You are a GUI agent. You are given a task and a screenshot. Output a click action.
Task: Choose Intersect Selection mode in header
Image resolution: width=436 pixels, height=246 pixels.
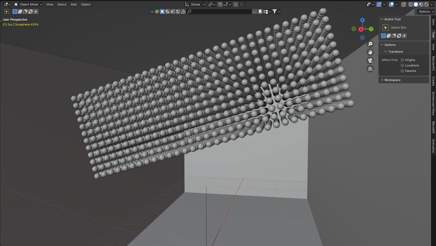(36, 12)
